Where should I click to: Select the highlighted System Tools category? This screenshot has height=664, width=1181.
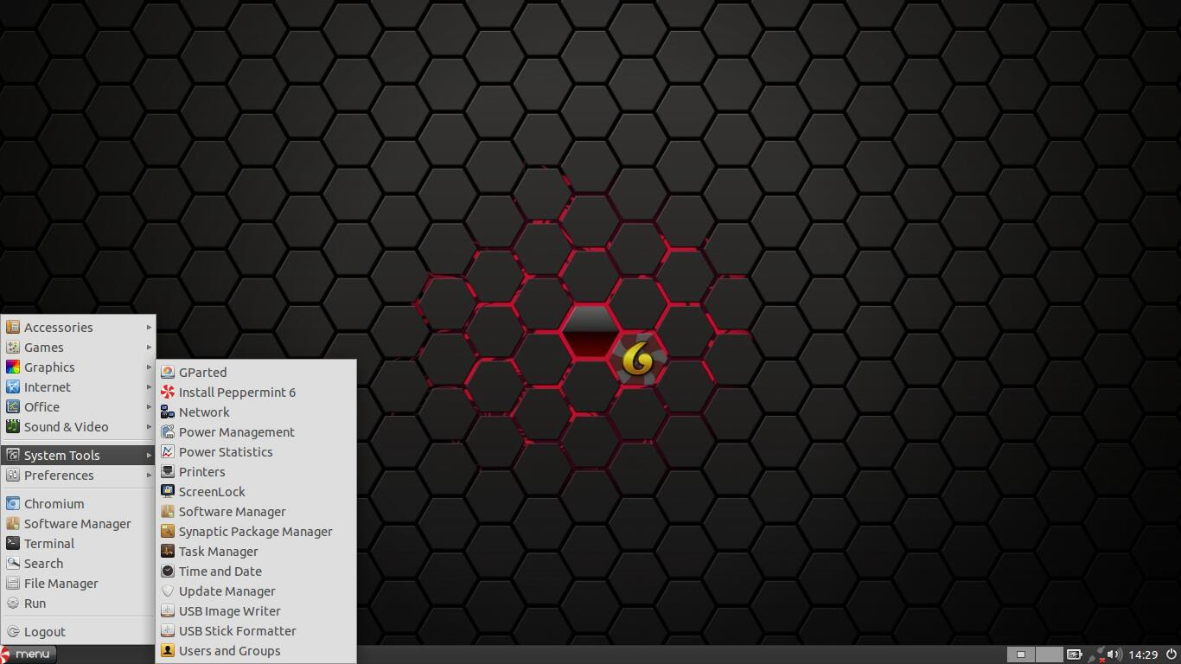tap(78, 456)
